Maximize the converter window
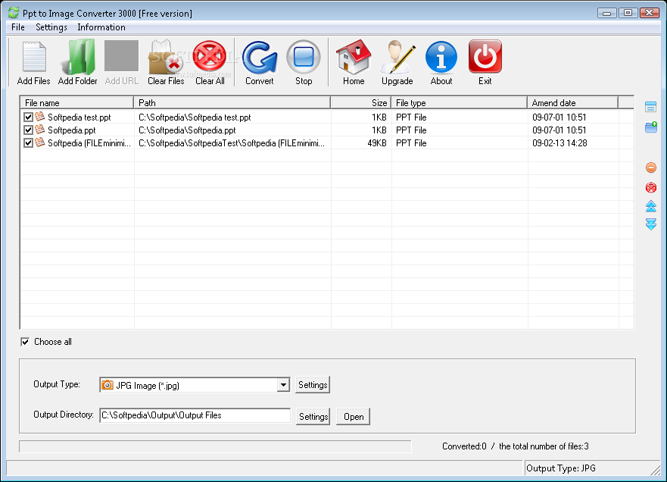Screen dimensions: 667x482 click(x=628, y=13)
